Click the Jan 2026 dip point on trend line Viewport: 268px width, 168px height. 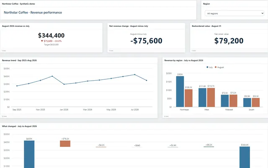64,84
